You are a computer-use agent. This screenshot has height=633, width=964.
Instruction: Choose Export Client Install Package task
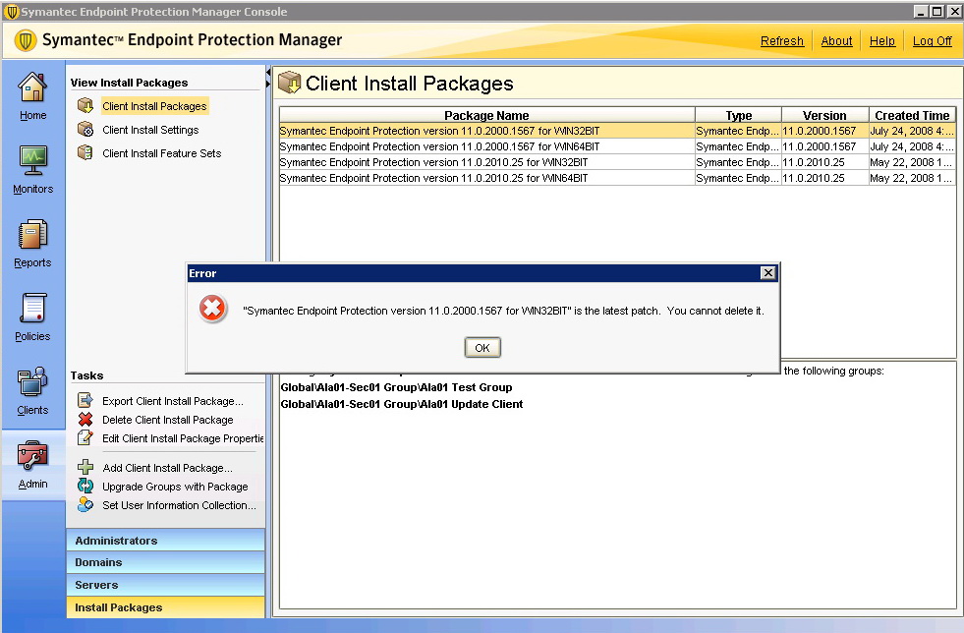coord(173,401)
